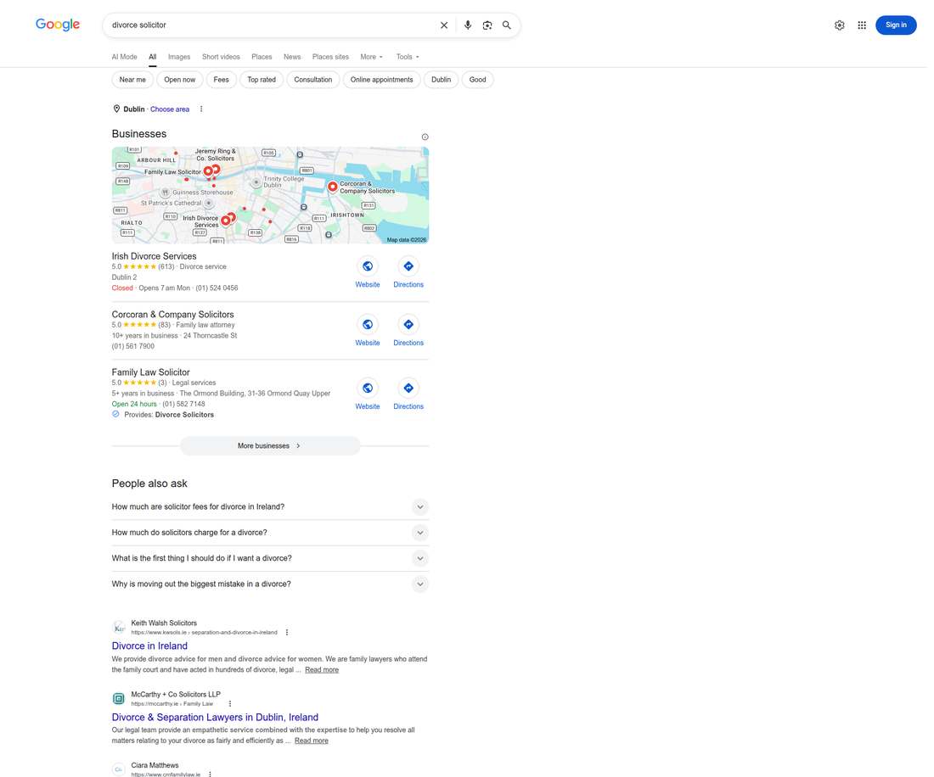The width and height of the screenshot is (934, 777).
Task: Open Irish Divorce Services business listing title
Action: pyautogui.click(x=154, y=256)
